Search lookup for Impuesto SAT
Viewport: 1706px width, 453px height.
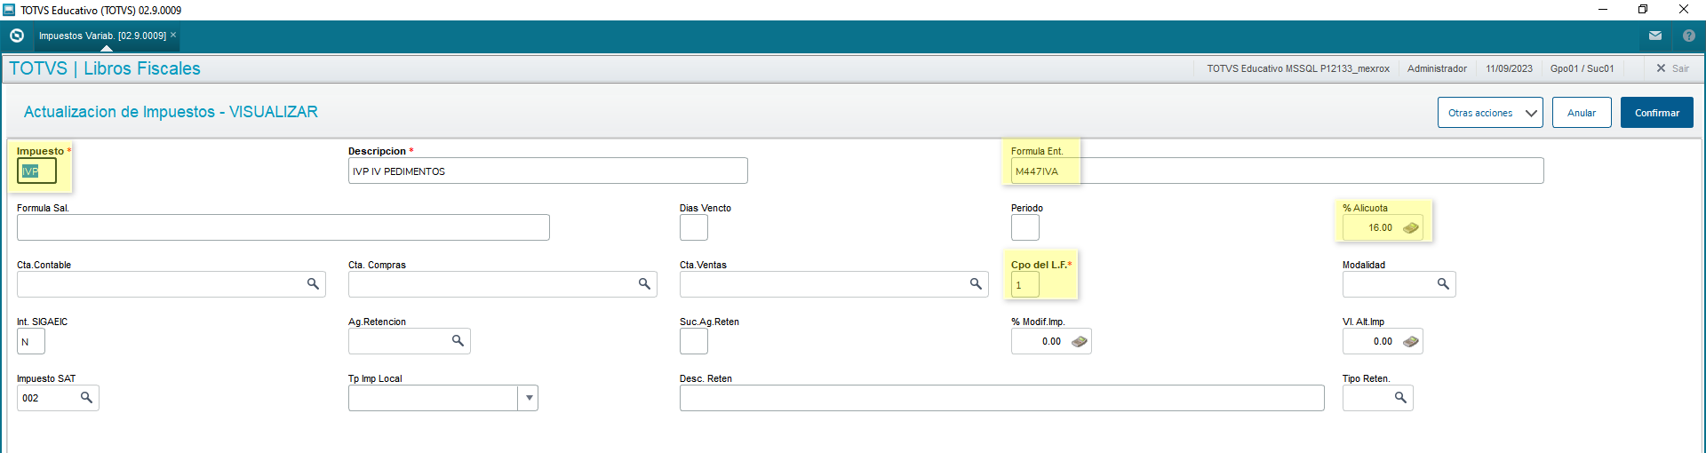click(x=86, y=398)
